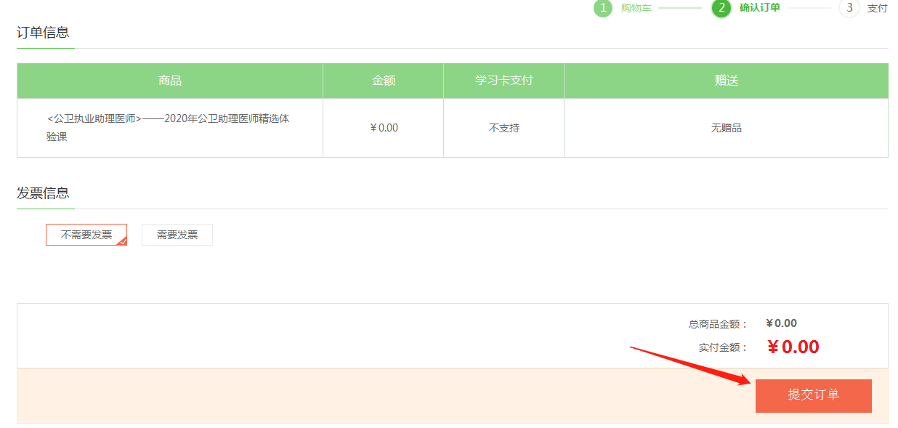Go to the 购物车 step label

pyautogui.click(x=636, y=8)
